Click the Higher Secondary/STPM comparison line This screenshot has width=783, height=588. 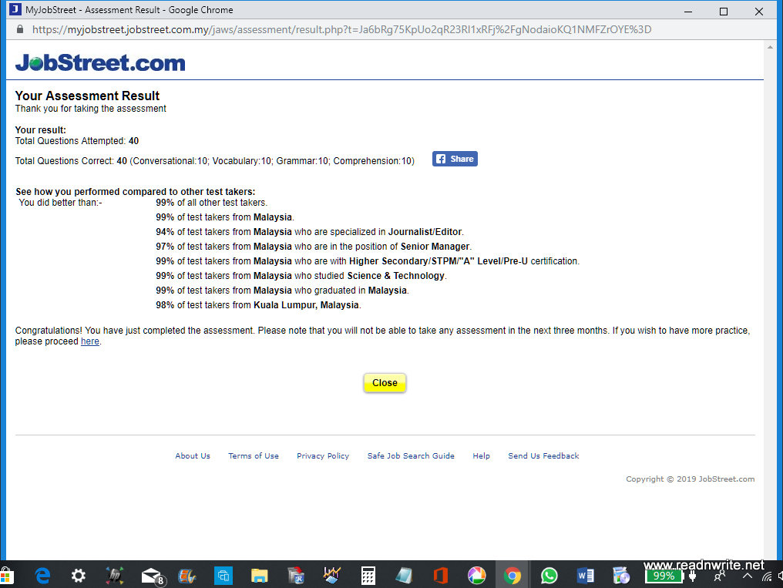tap(368, 261)
